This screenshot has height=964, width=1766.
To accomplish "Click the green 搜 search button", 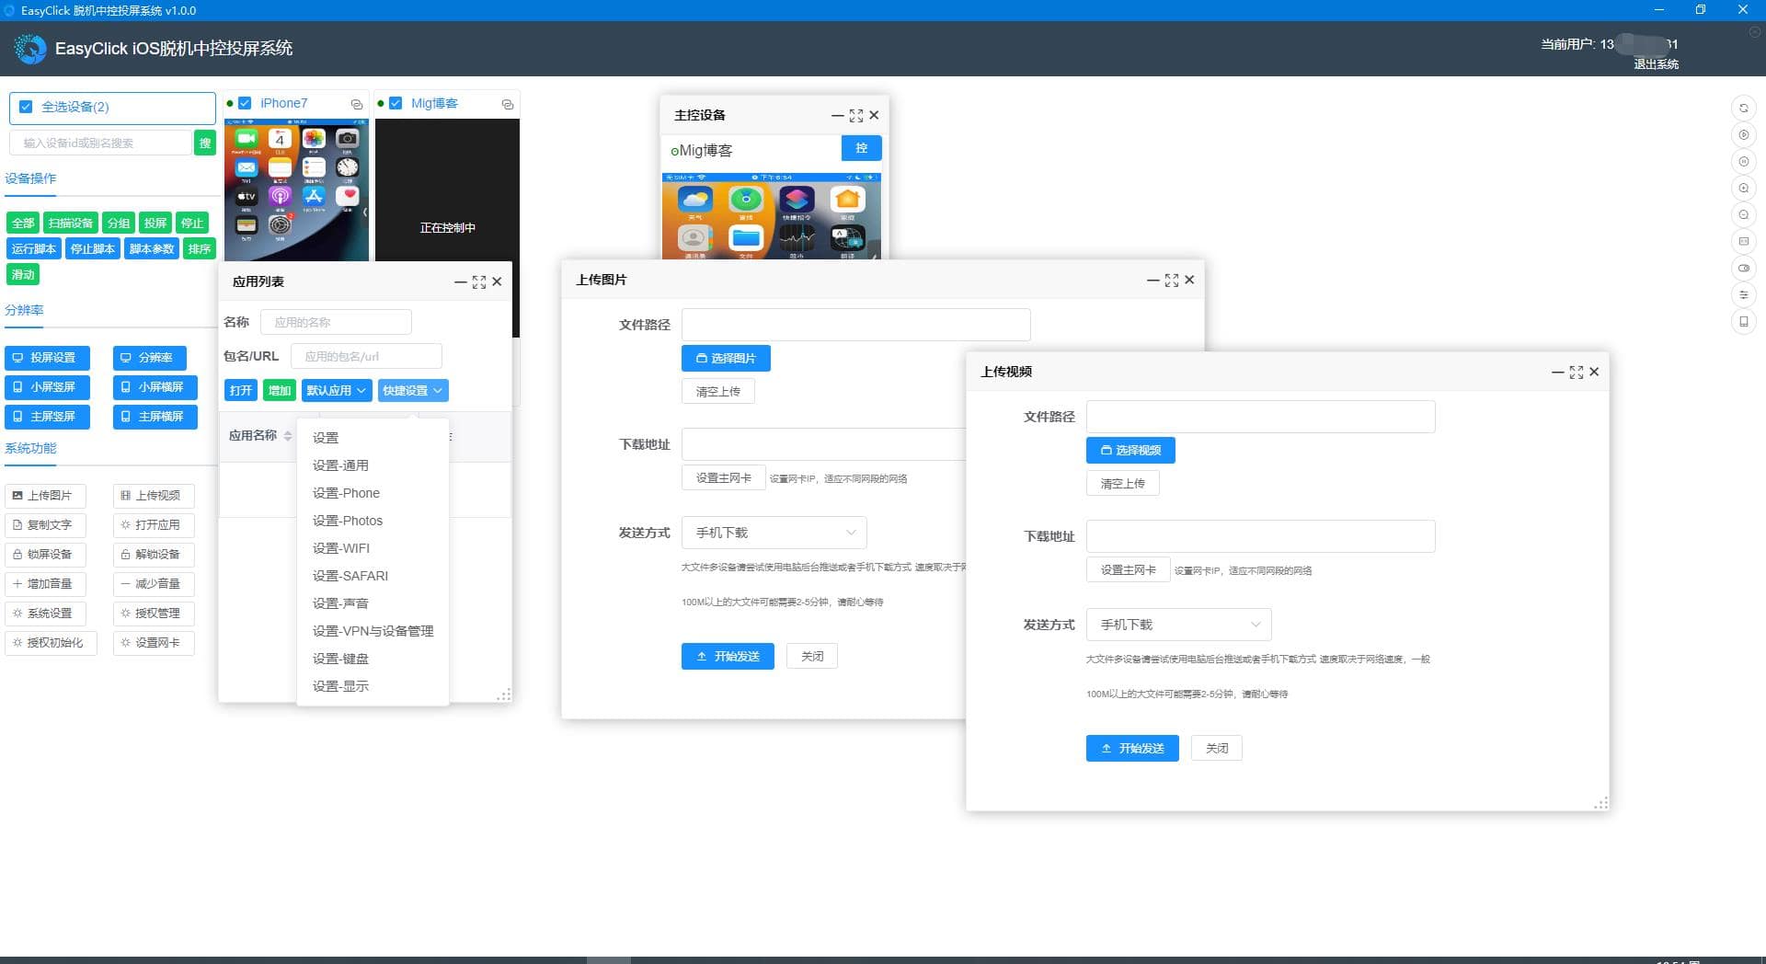I will (205, 143).
